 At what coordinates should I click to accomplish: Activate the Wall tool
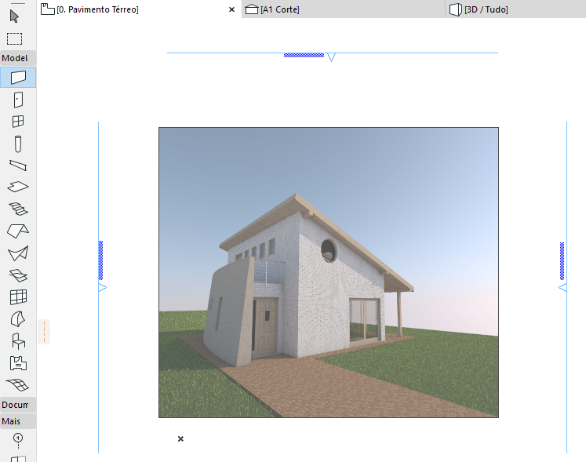point(18,78)
